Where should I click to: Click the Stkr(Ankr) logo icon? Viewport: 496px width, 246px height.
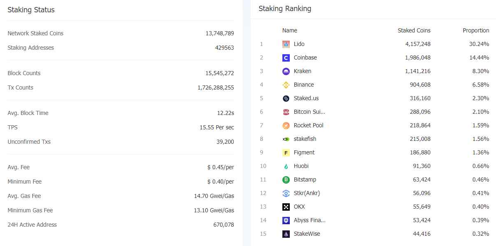[x=286, y=193]
